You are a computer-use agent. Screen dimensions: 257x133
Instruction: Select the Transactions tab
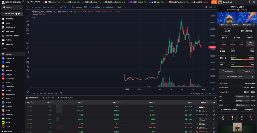(x=32, y=98)
